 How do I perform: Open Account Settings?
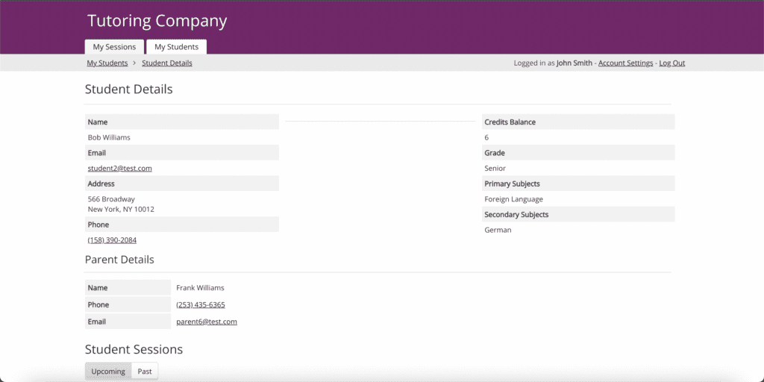pyautogui.click(x=625, y=63)
